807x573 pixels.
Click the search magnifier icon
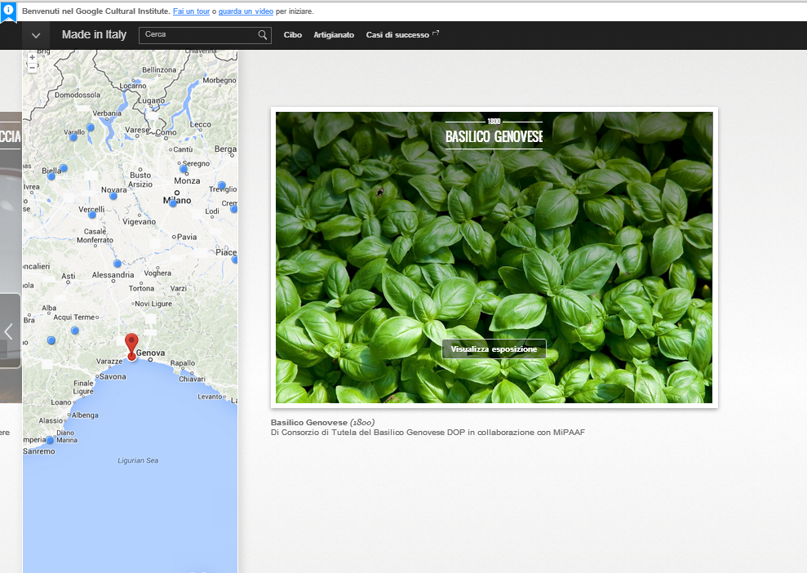click(x=263, y=35)
